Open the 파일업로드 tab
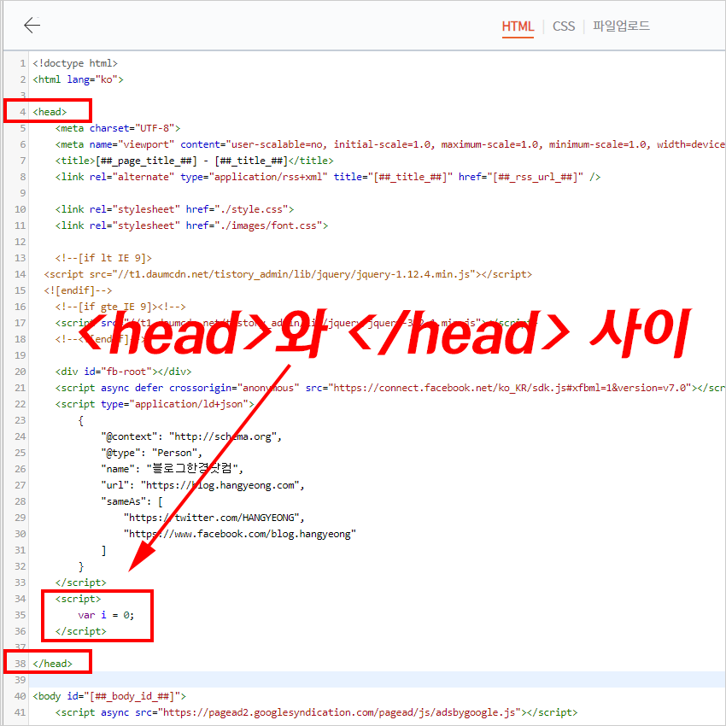The height and width of the screenshot is (726, 726). (621, 26)
